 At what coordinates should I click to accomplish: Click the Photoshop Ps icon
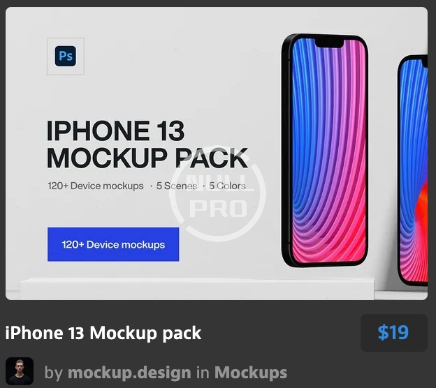(66, 56)
